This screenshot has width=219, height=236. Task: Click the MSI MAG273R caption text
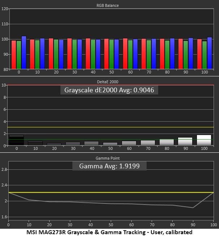coord(109,232)
